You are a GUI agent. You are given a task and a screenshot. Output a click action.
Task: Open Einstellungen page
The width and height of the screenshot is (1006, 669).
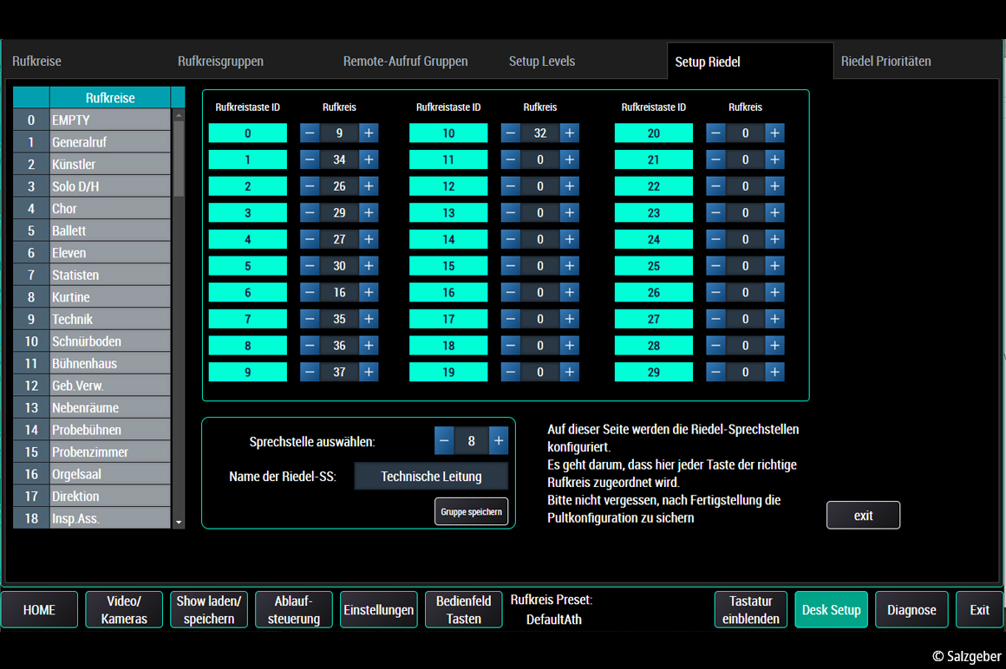378,610
